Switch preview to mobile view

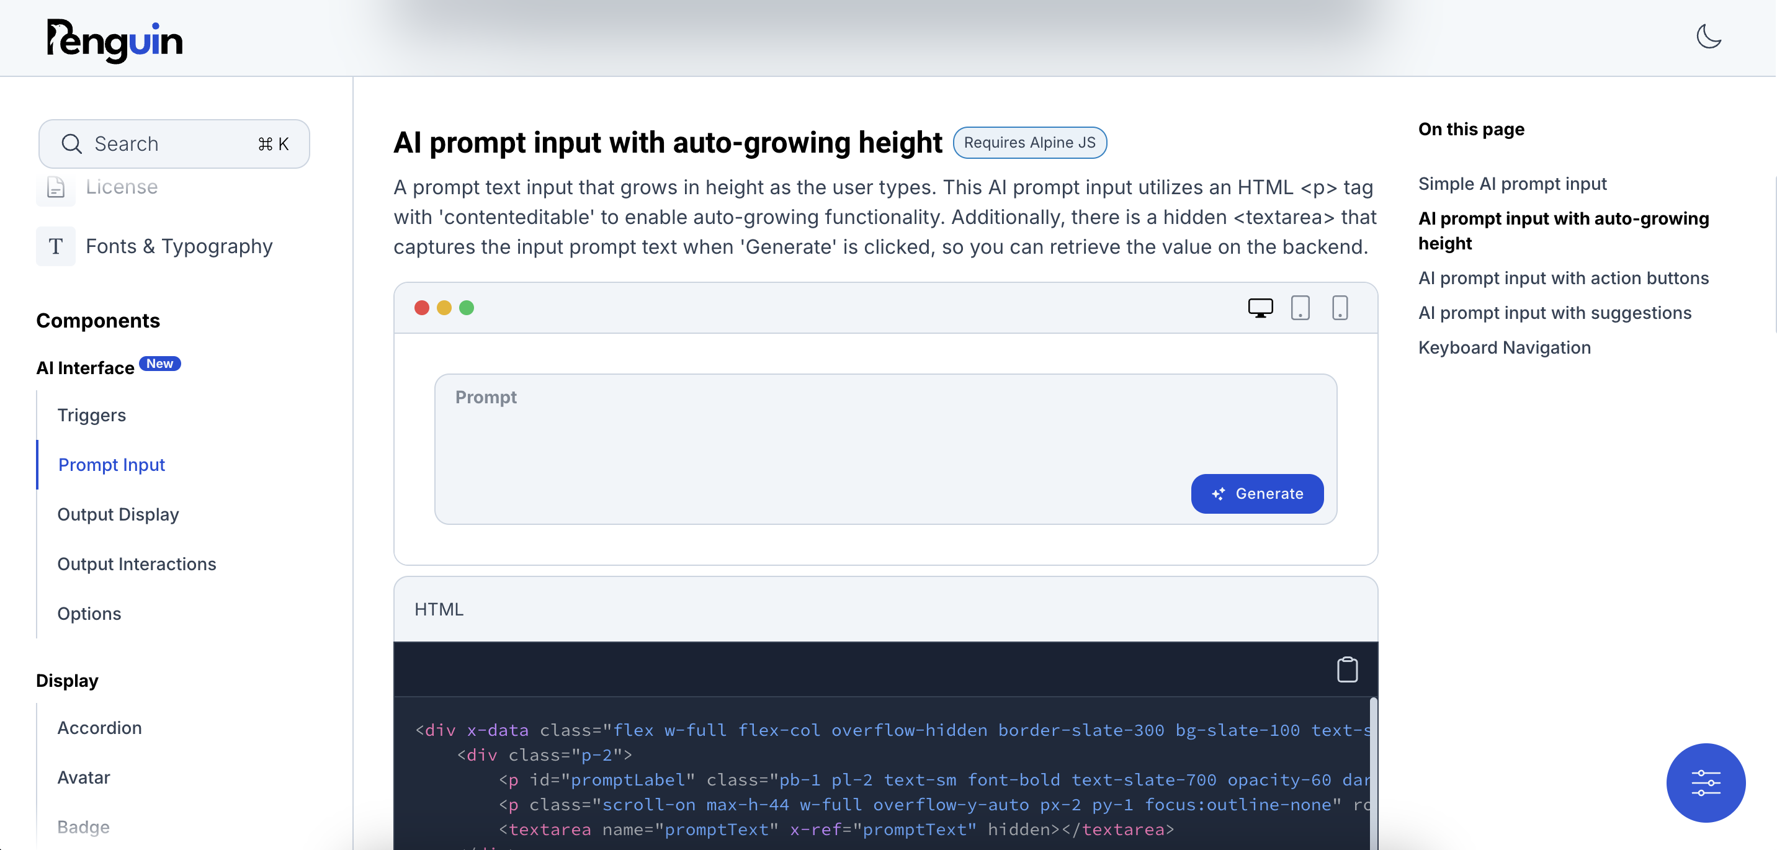[1340, 308]
